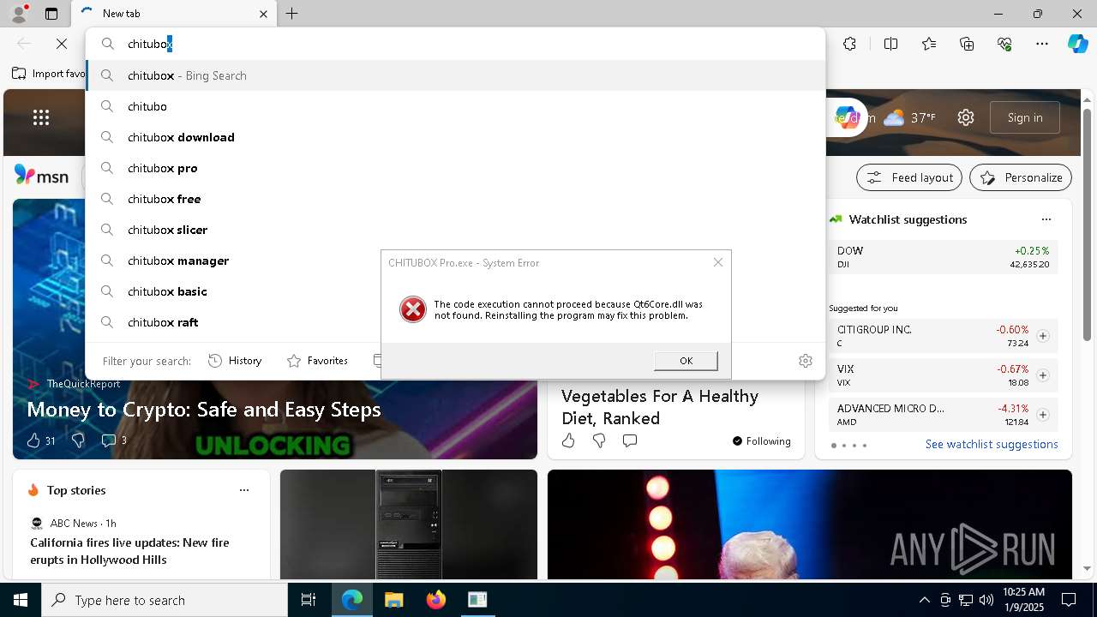Open the Copilot sidebar icon
This screenshot has width=1097, height=617.
(x=1077, y=44)
